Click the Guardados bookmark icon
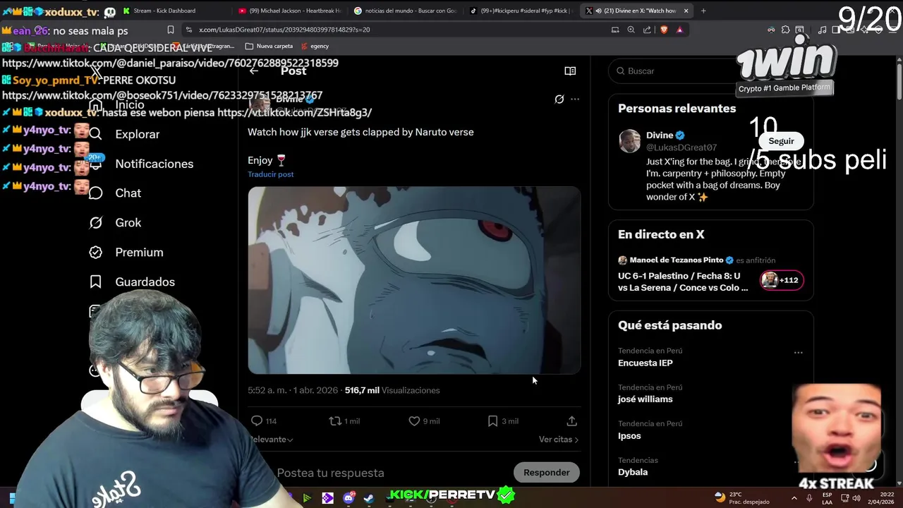 click(x=96, y=282)
